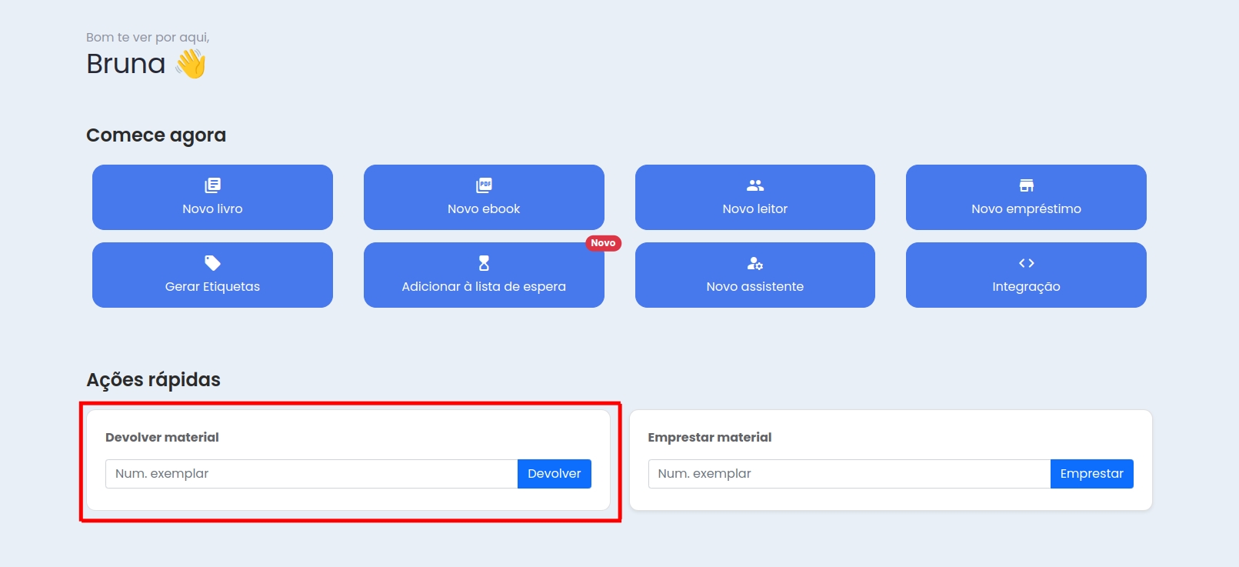Click the code brackets icon on Integração
Screen dimensions: 1239x567
[1026, 263]
